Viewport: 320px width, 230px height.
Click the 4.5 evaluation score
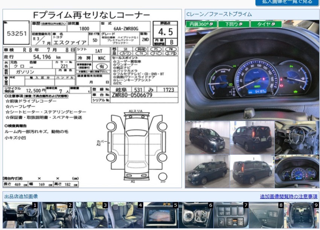166,32
